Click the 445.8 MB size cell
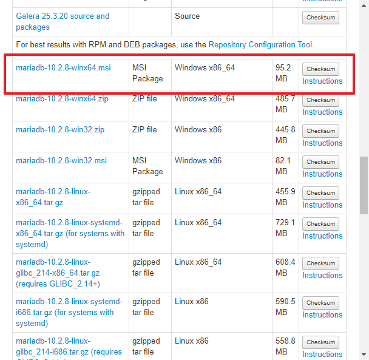369x360 pixels. pyautogui.click(x=285, y=137)
